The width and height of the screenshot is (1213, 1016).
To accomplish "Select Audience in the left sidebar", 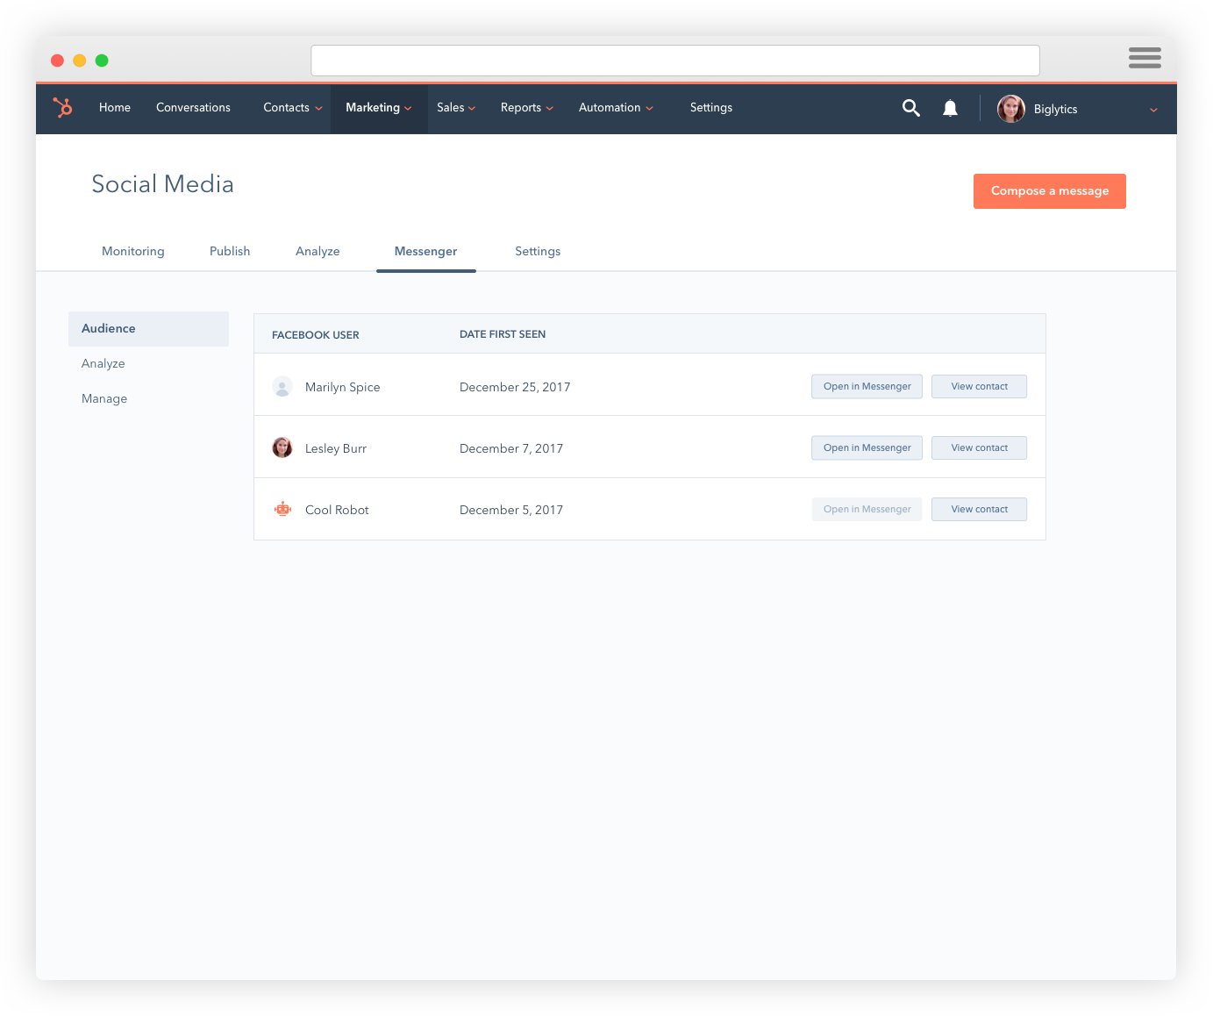I will point(148,328).
